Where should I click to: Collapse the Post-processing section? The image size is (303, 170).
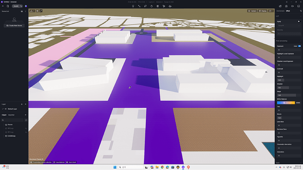pyautogui.click(x=300, y=41)
